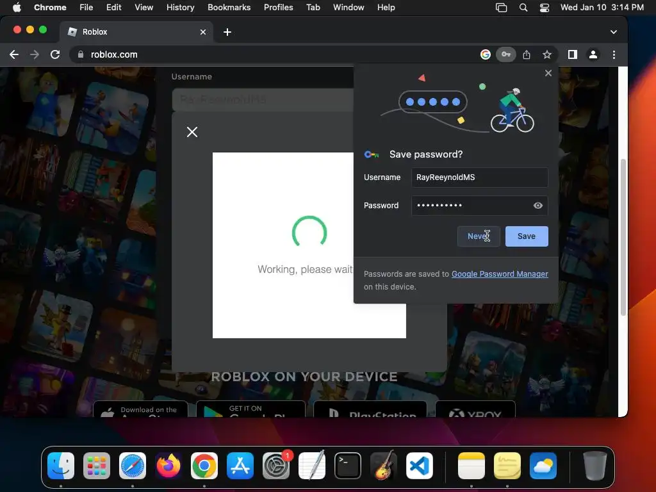Click the date and time in menu bar
Viewport: 656px width, 492px height.
pos(602,7)
